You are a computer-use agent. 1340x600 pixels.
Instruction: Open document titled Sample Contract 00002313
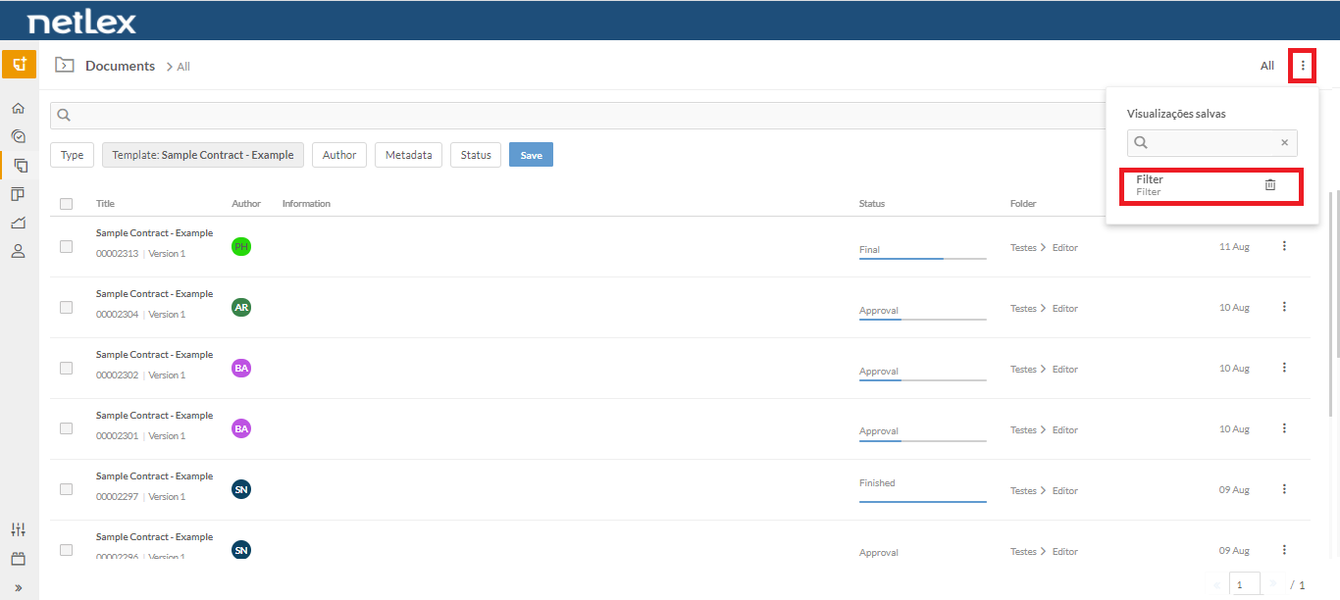[154, 233]
